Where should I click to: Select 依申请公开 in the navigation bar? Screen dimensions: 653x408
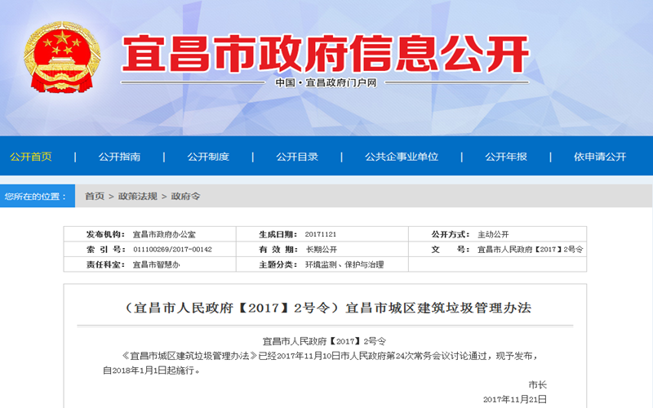coord(600,157)
